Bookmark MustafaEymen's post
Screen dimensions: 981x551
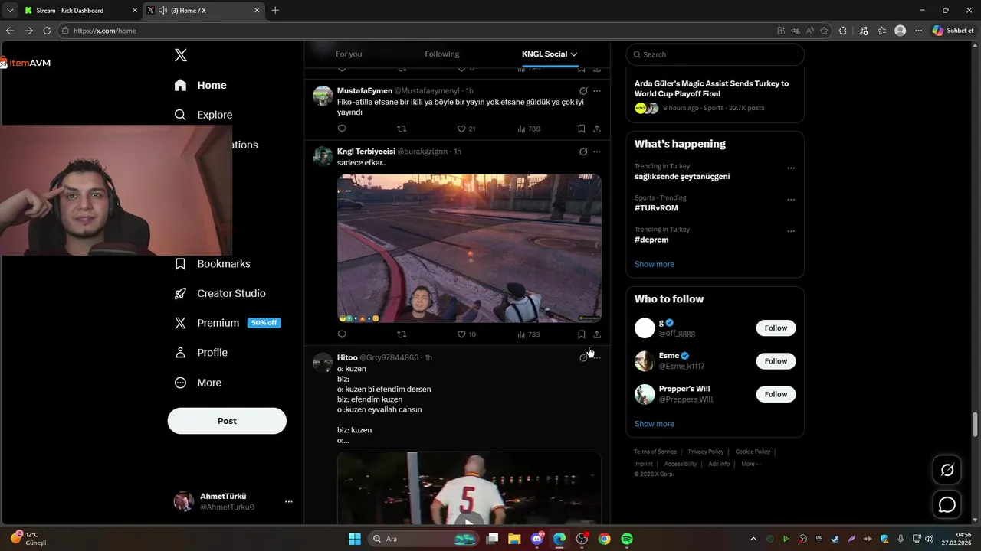coord(582,129)
